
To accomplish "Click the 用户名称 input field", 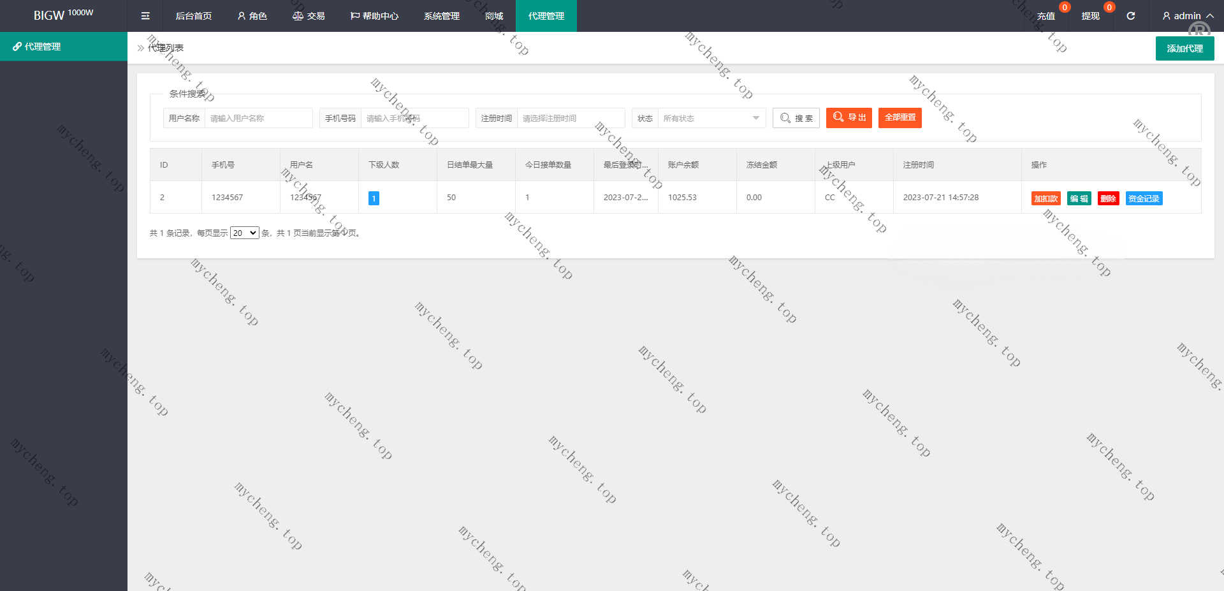I will point(258,118).
